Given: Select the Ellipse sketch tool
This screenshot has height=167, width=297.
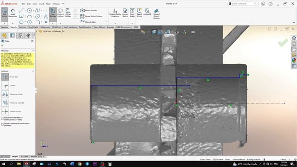Looking at the screenshot, I should click(x=38, y=16).
